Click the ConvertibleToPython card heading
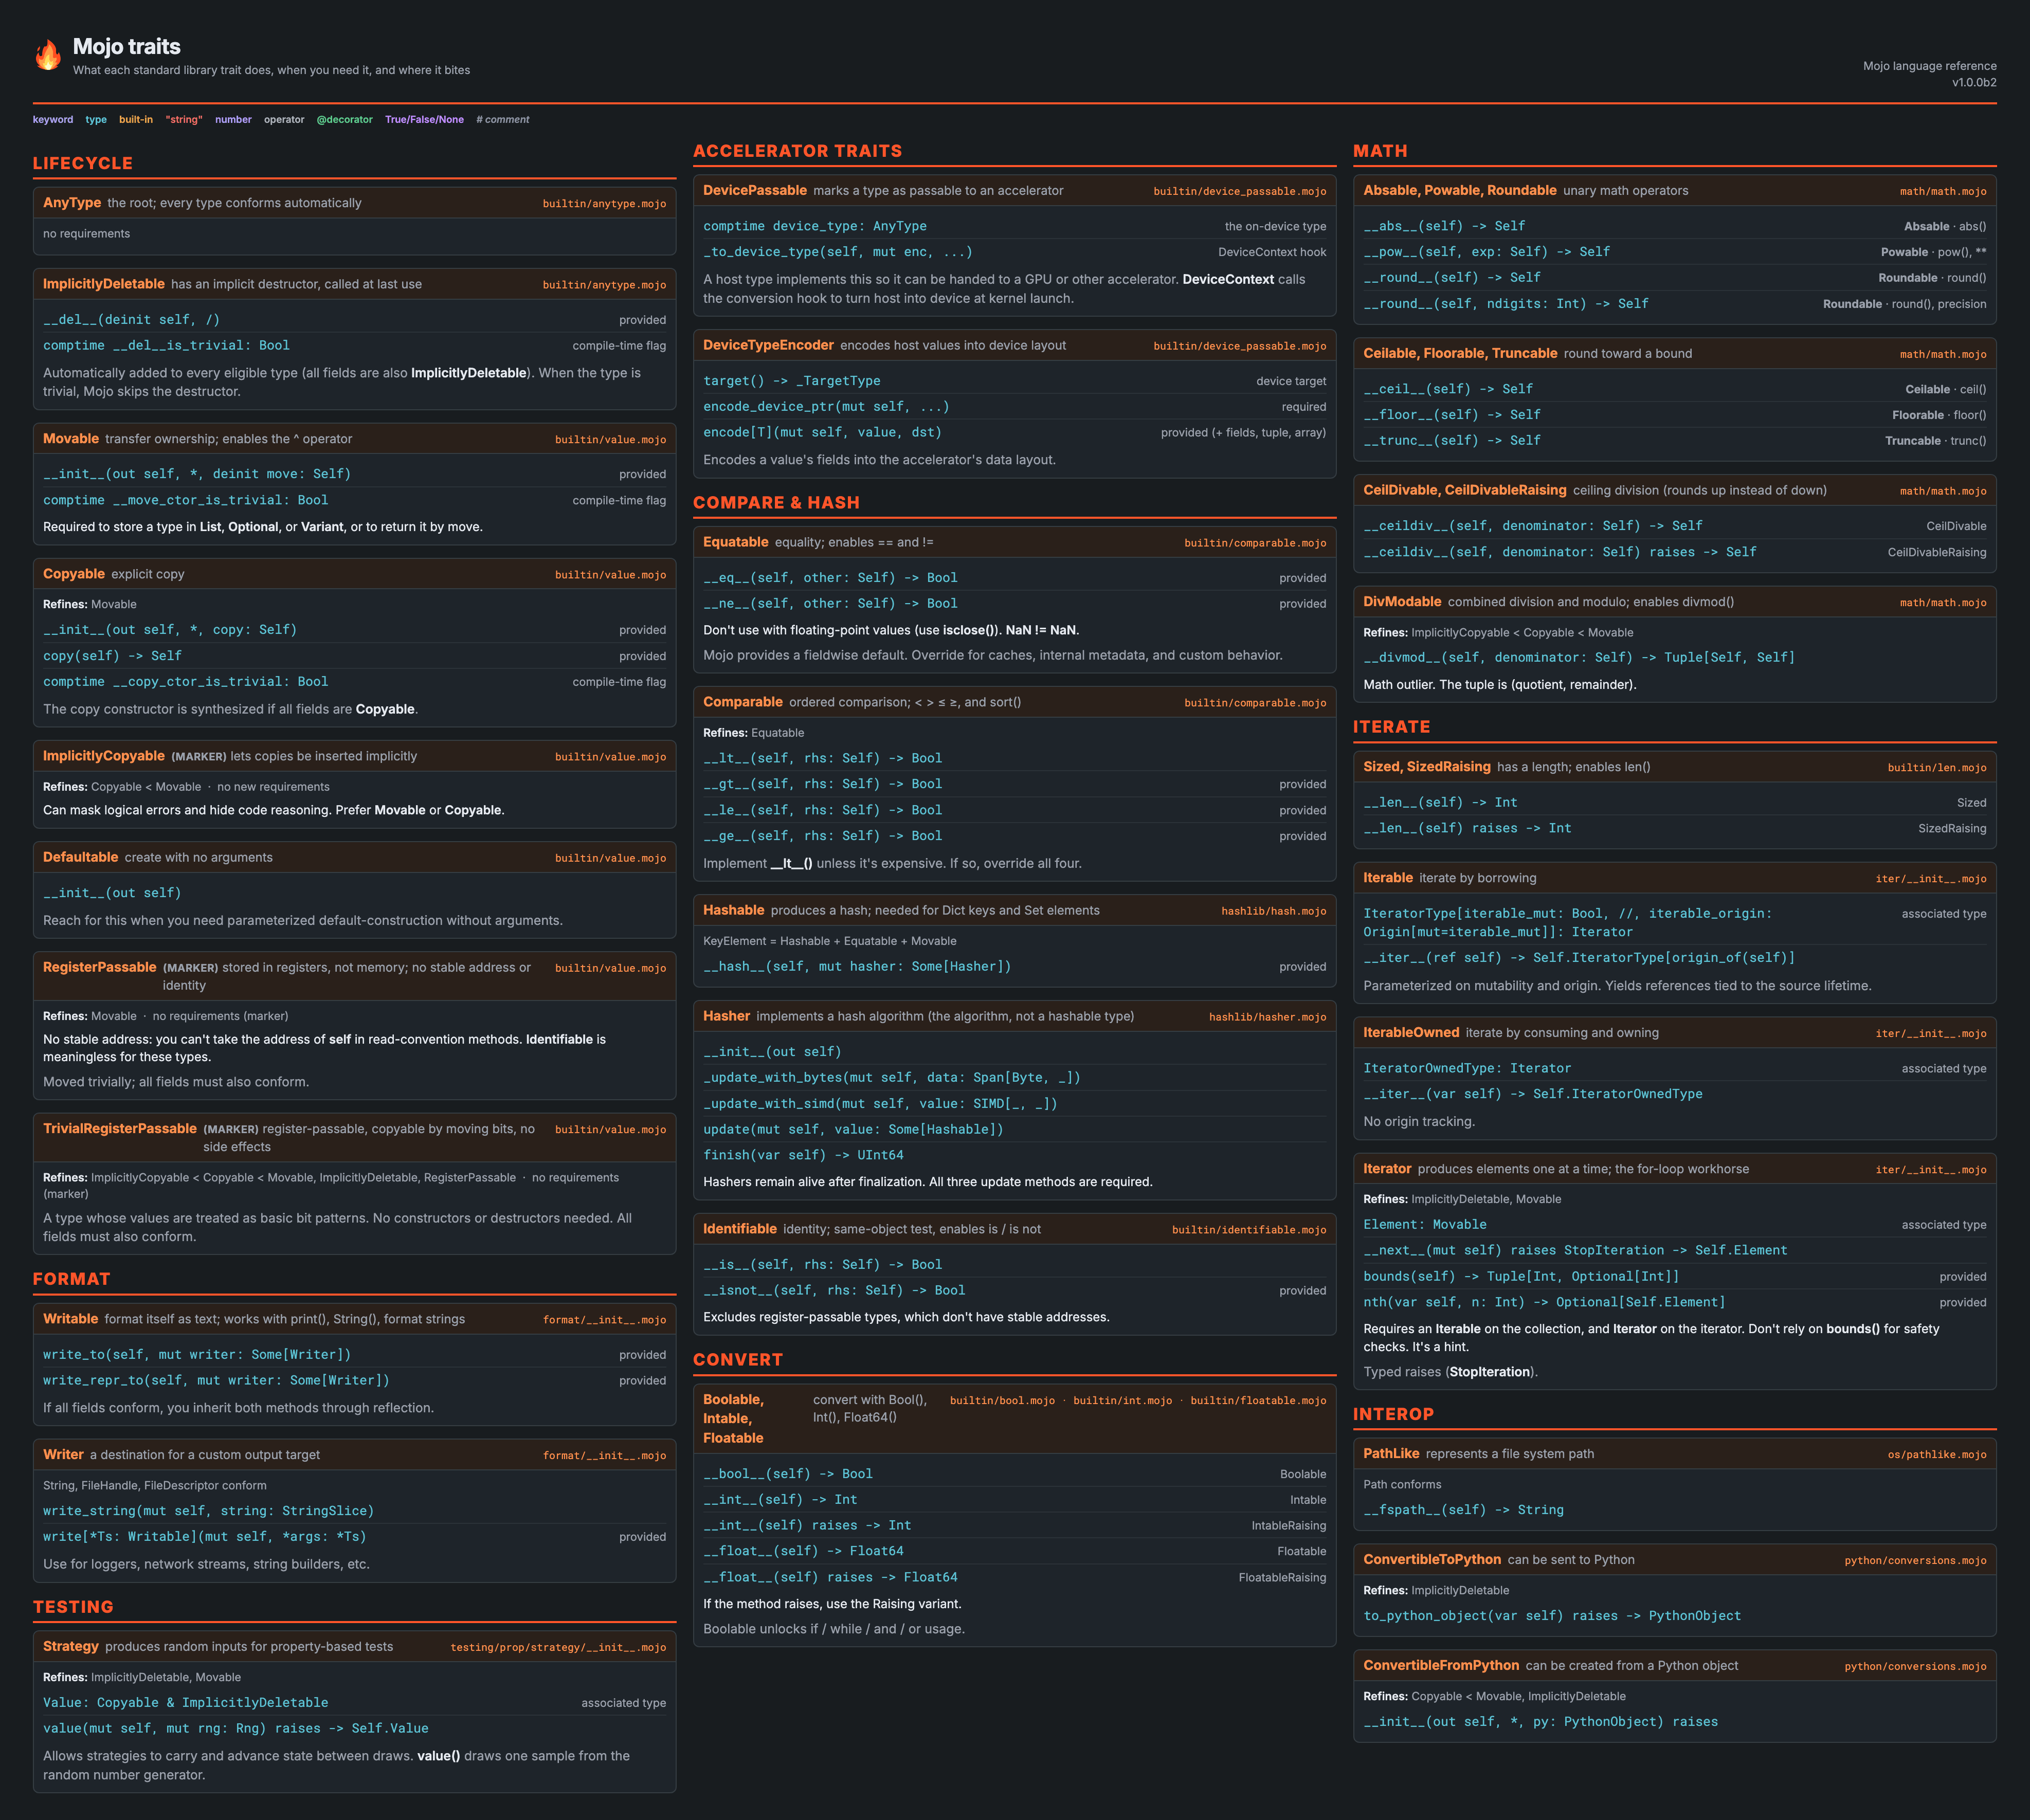The image size is (2030, 1820). pos(1432,1560)
